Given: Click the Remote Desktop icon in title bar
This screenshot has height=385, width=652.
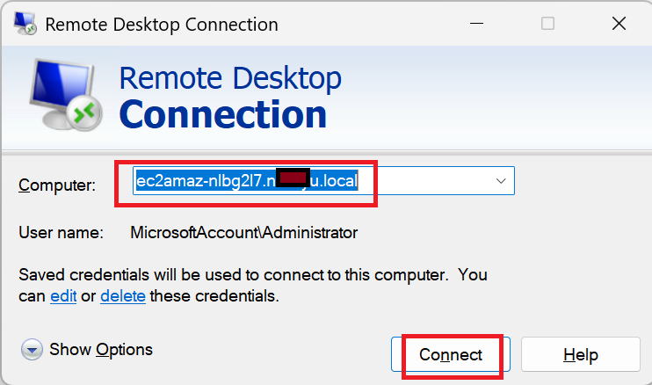Looking at the screenshot, I should pos(25,23).
